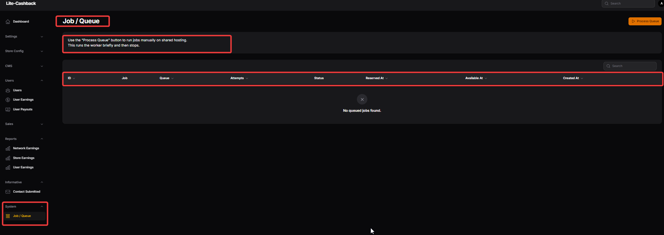Click the Contact Submitted envelope icon
The height and width of the screenshot is (235, 664).
(8, 192)
